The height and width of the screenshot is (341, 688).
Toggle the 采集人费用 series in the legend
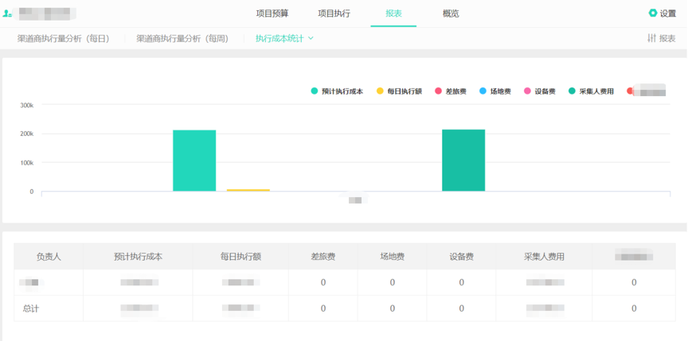coord(596,91)
